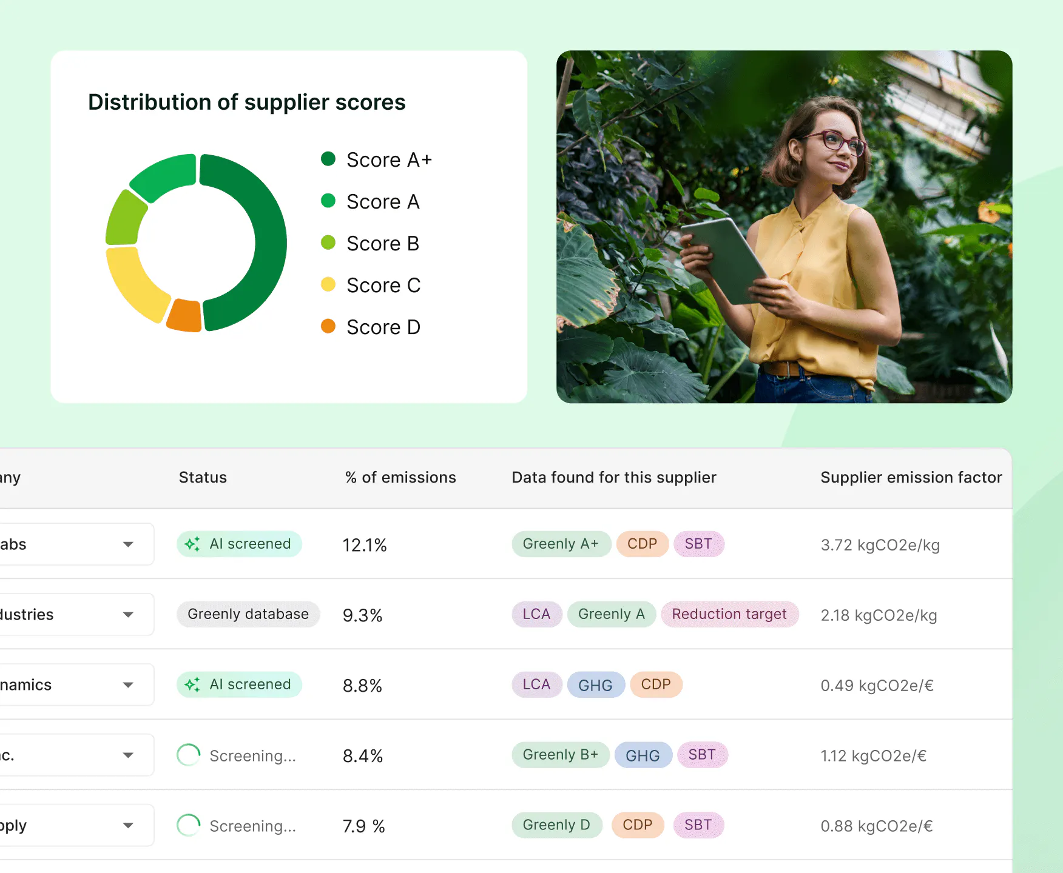
Task: Click the Distribution of supplier scores title
Action: (247, 102)
